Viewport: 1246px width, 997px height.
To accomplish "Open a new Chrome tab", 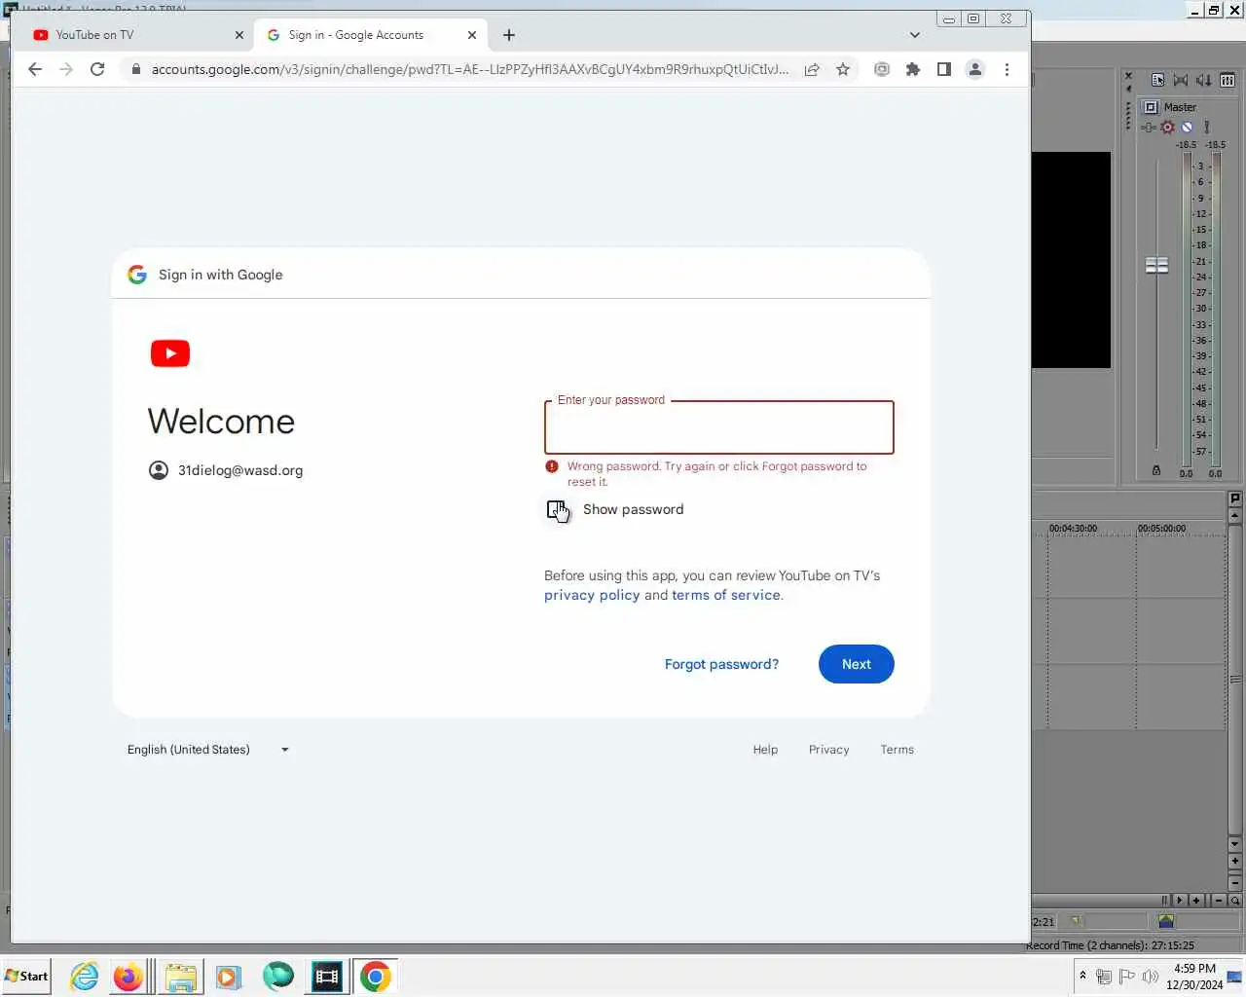I will point(509,35).
